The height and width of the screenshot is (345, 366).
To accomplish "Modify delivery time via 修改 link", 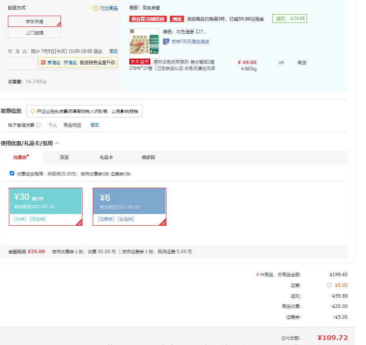I will click(113, 51).
